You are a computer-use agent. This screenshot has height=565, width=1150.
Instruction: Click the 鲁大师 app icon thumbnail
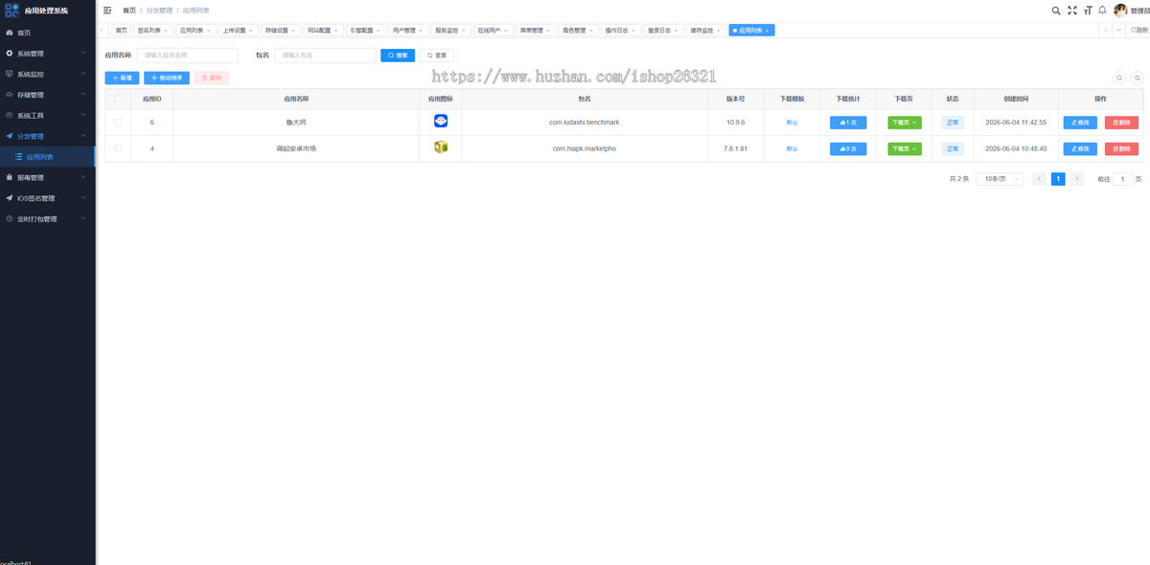tap(441, 122)
